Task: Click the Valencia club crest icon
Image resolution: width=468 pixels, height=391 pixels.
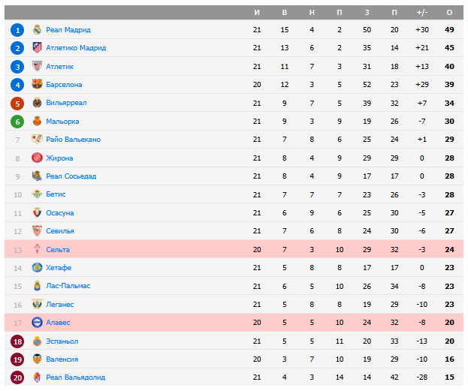Action: [x=37, y=359]
